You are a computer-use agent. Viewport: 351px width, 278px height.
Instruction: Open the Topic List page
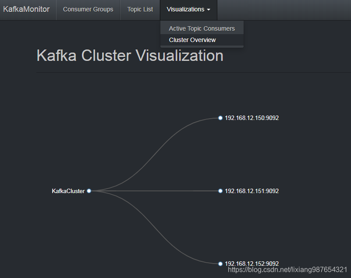click(140, 9)
